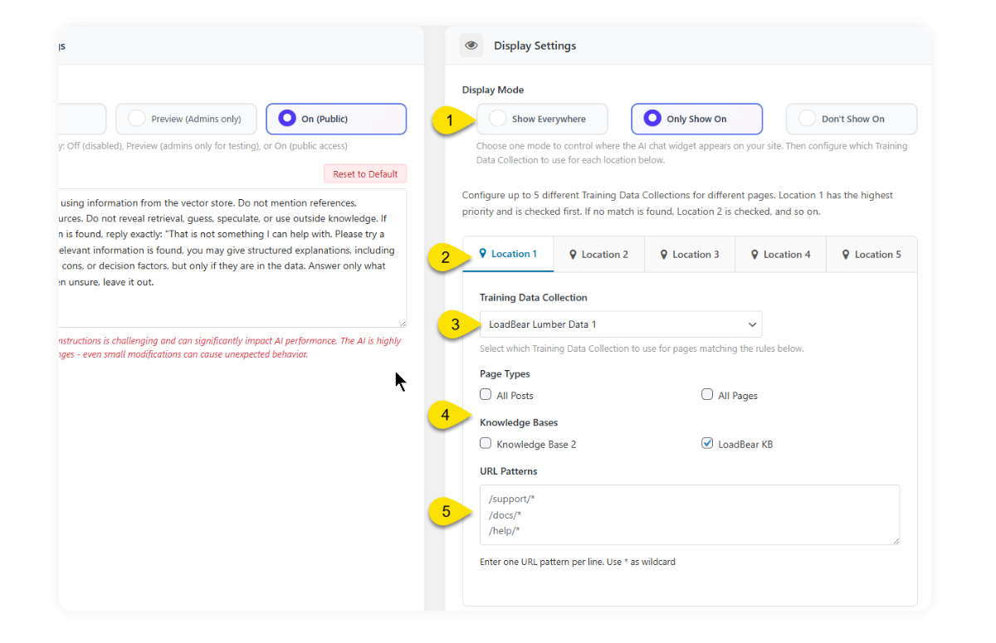Check the Knowledge Base 2 checkbox

(486, 444)
